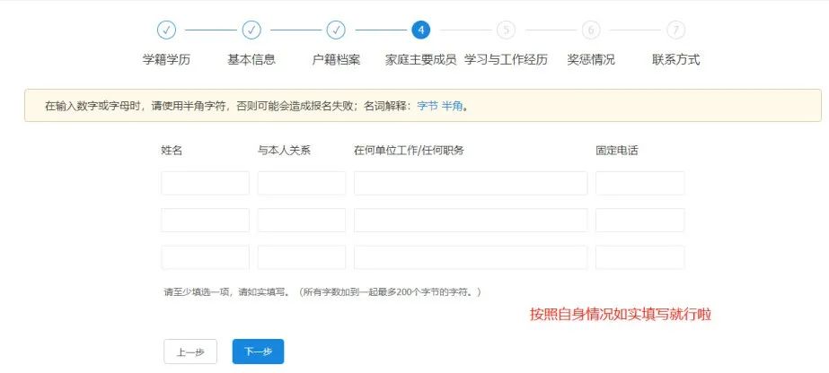Click the step 7 circle icon
The width and height of the screenshot is (829, 373).
(675, 30)
